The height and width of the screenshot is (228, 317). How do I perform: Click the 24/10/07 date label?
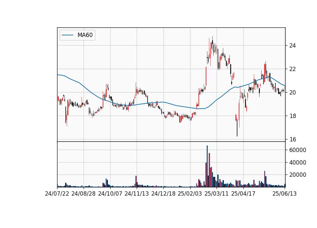click(110, 194)
